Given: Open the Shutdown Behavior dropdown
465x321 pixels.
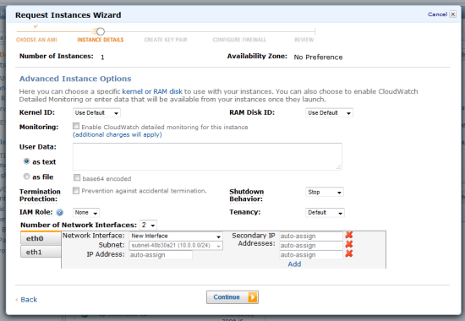Looking at the screenshot, I should pyautogui.click(x=325, y=192).
